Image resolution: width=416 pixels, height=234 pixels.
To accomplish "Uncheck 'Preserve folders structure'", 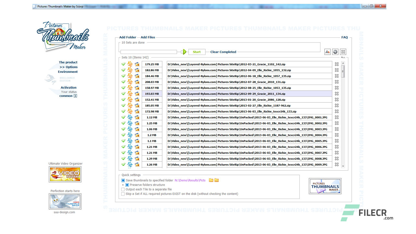I will [x=127, y=185].
